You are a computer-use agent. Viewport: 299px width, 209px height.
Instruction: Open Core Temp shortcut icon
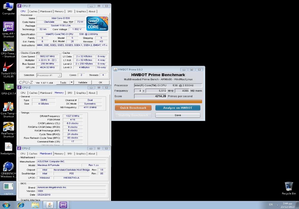[8, 110]
